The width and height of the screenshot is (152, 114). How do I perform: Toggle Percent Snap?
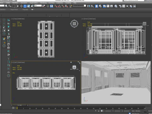(63, 6)
